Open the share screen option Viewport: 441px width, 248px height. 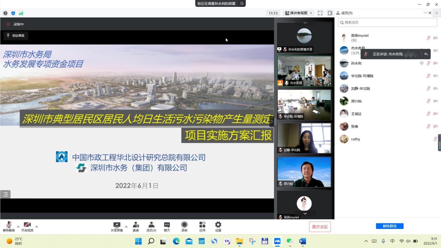117,227
